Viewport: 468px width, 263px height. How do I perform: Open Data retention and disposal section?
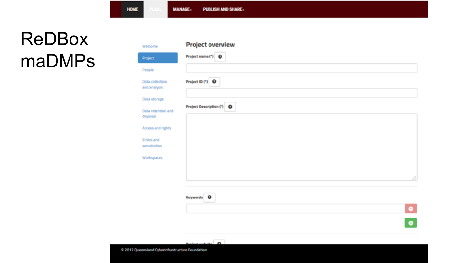pyautogui.click(x=158, y=114)
